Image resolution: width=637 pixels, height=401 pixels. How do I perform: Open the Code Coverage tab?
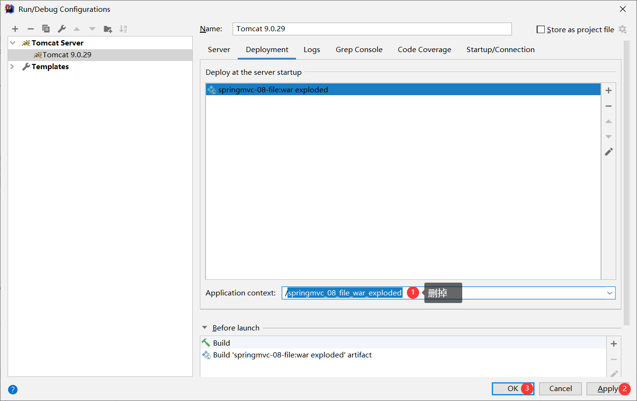[424, 50]
